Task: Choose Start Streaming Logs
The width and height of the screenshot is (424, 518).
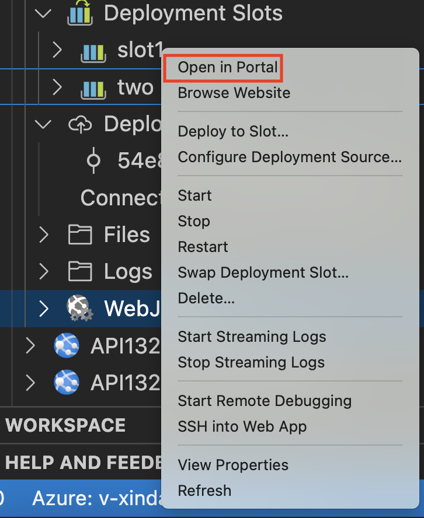Action: click(x=252, y=337)
